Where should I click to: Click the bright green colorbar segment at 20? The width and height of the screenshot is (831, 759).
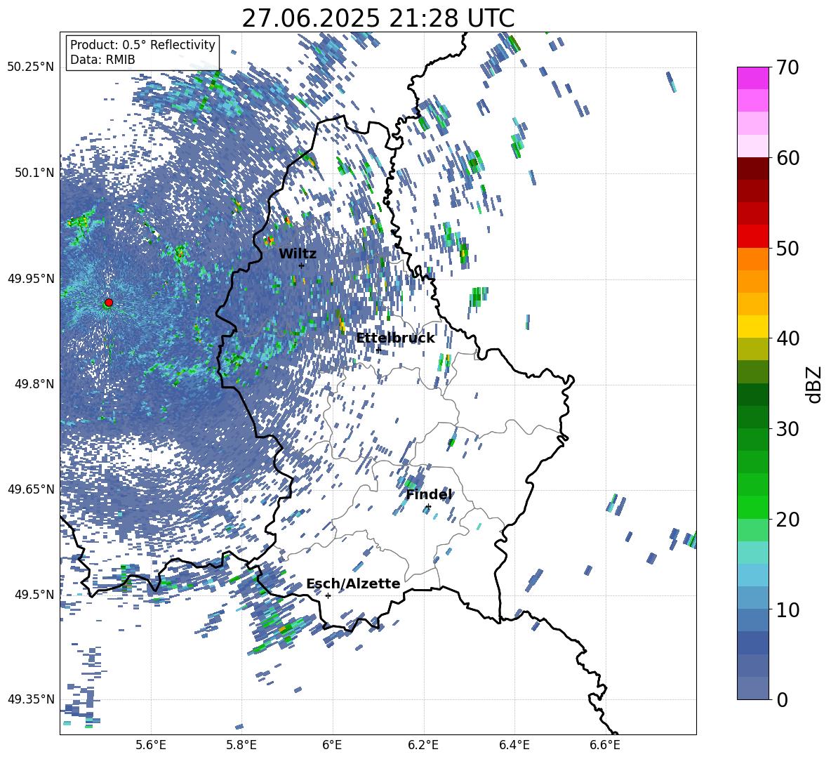coord(752,508)
